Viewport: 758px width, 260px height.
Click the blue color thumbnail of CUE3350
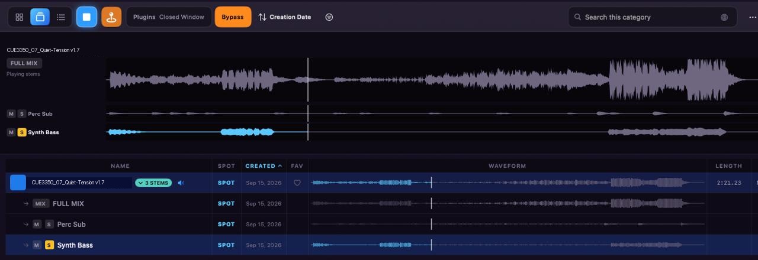point(18,183)
